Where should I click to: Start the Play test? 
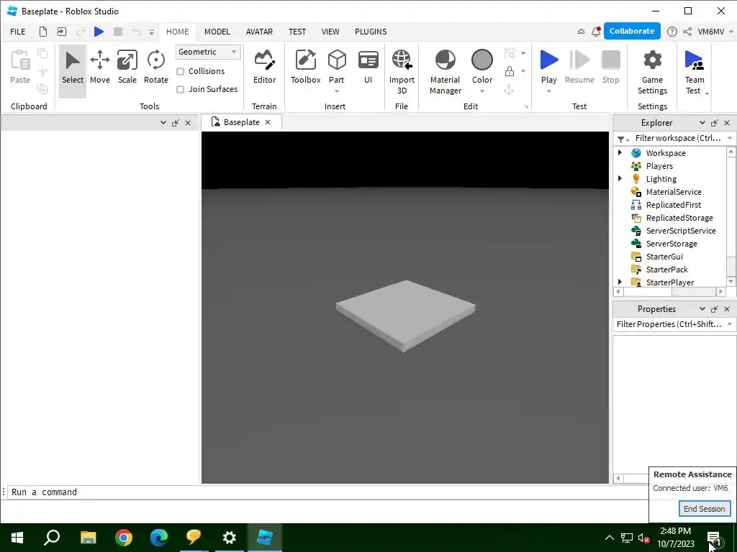click(x=548, y=65)
